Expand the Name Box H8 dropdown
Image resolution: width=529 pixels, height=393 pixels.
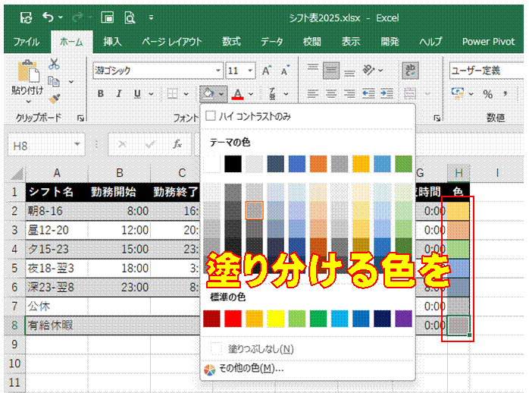(77, 144)
